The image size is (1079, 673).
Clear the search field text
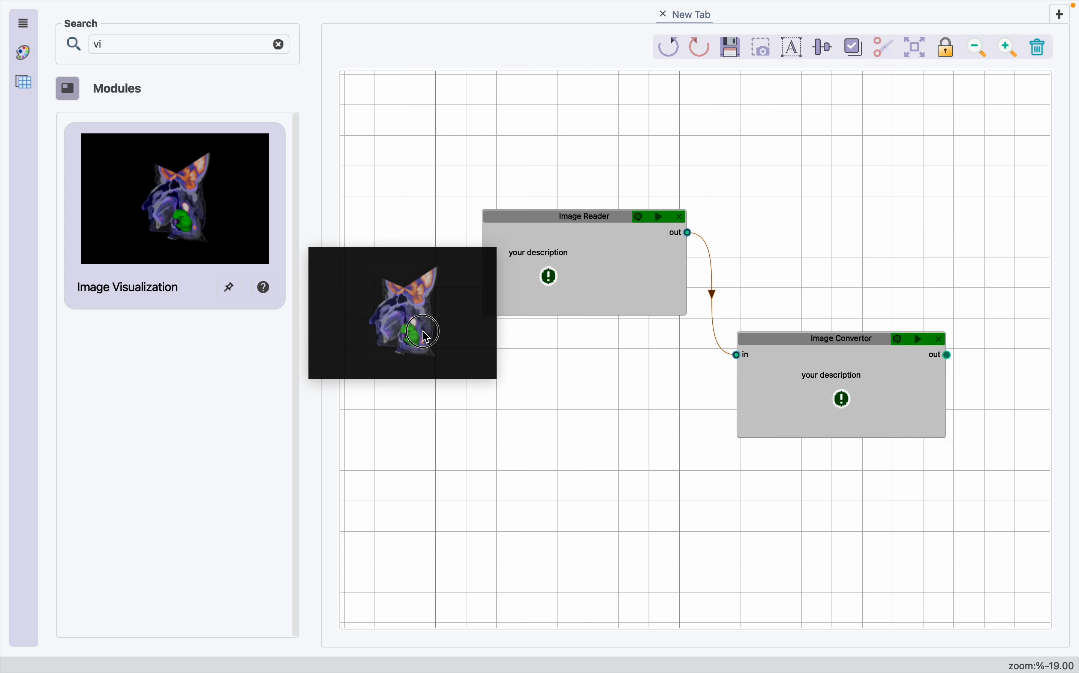(279, 44)
